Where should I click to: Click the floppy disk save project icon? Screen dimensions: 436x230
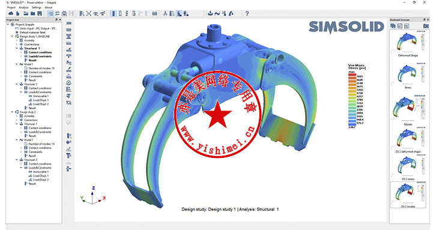coord(40,13)
